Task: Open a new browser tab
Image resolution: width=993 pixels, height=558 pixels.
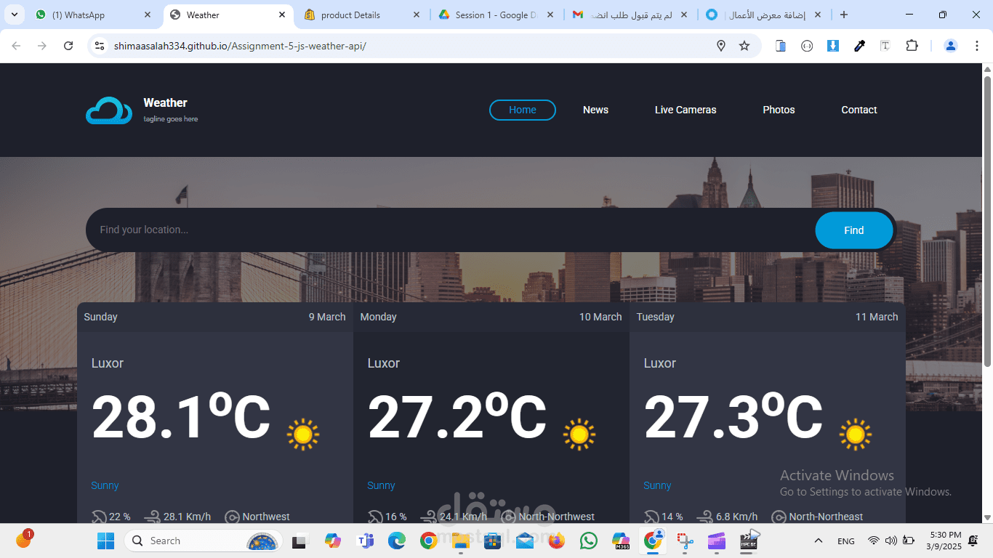Action: [844, 15]
